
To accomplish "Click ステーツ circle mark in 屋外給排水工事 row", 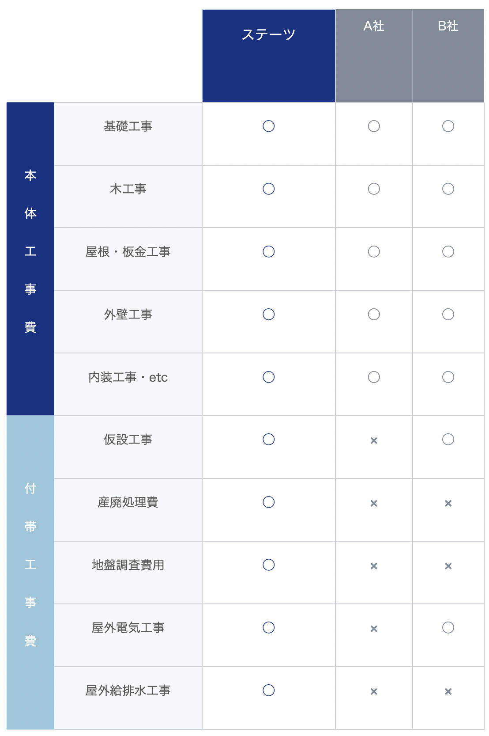I will point(268,690).
